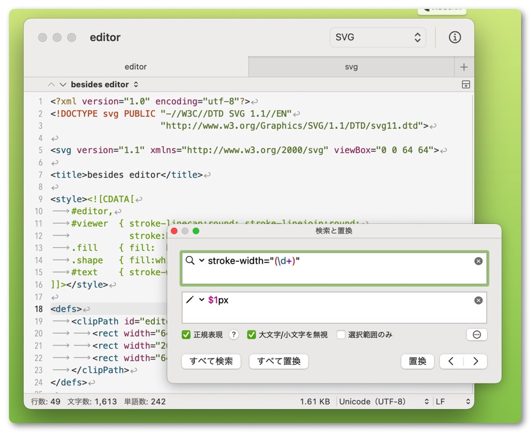
Task: Clear the search field text
Action: tap(478, 261)
